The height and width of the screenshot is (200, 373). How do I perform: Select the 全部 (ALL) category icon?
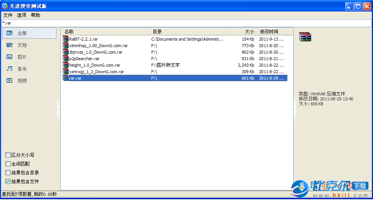click(x=9, y=33)
